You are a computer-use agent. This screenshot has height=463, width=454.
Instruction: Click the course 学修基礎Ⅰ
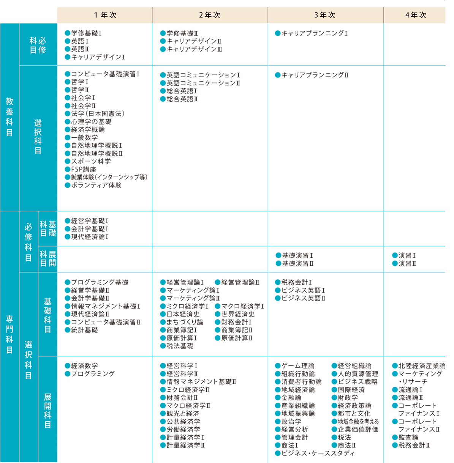pyautogui.click(x=83, y=33)
